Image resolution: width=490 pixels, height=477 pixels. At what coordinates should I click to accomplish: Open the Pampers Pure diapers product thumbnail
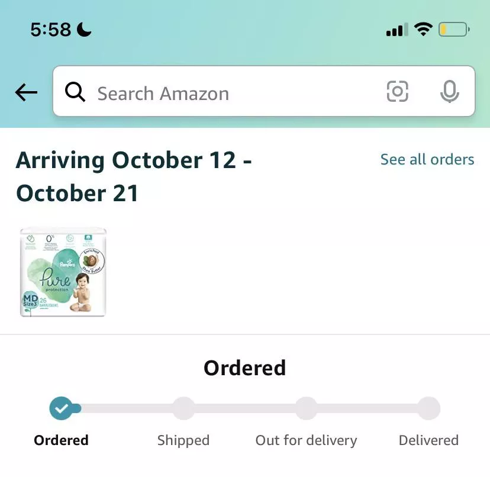[x=63, y=272]
